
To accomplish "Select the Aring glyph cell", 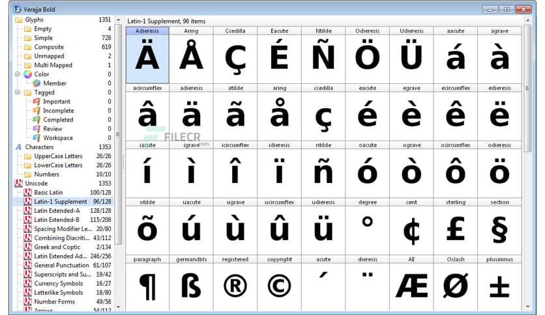I will pyautogui.click(x=191, y=55).
